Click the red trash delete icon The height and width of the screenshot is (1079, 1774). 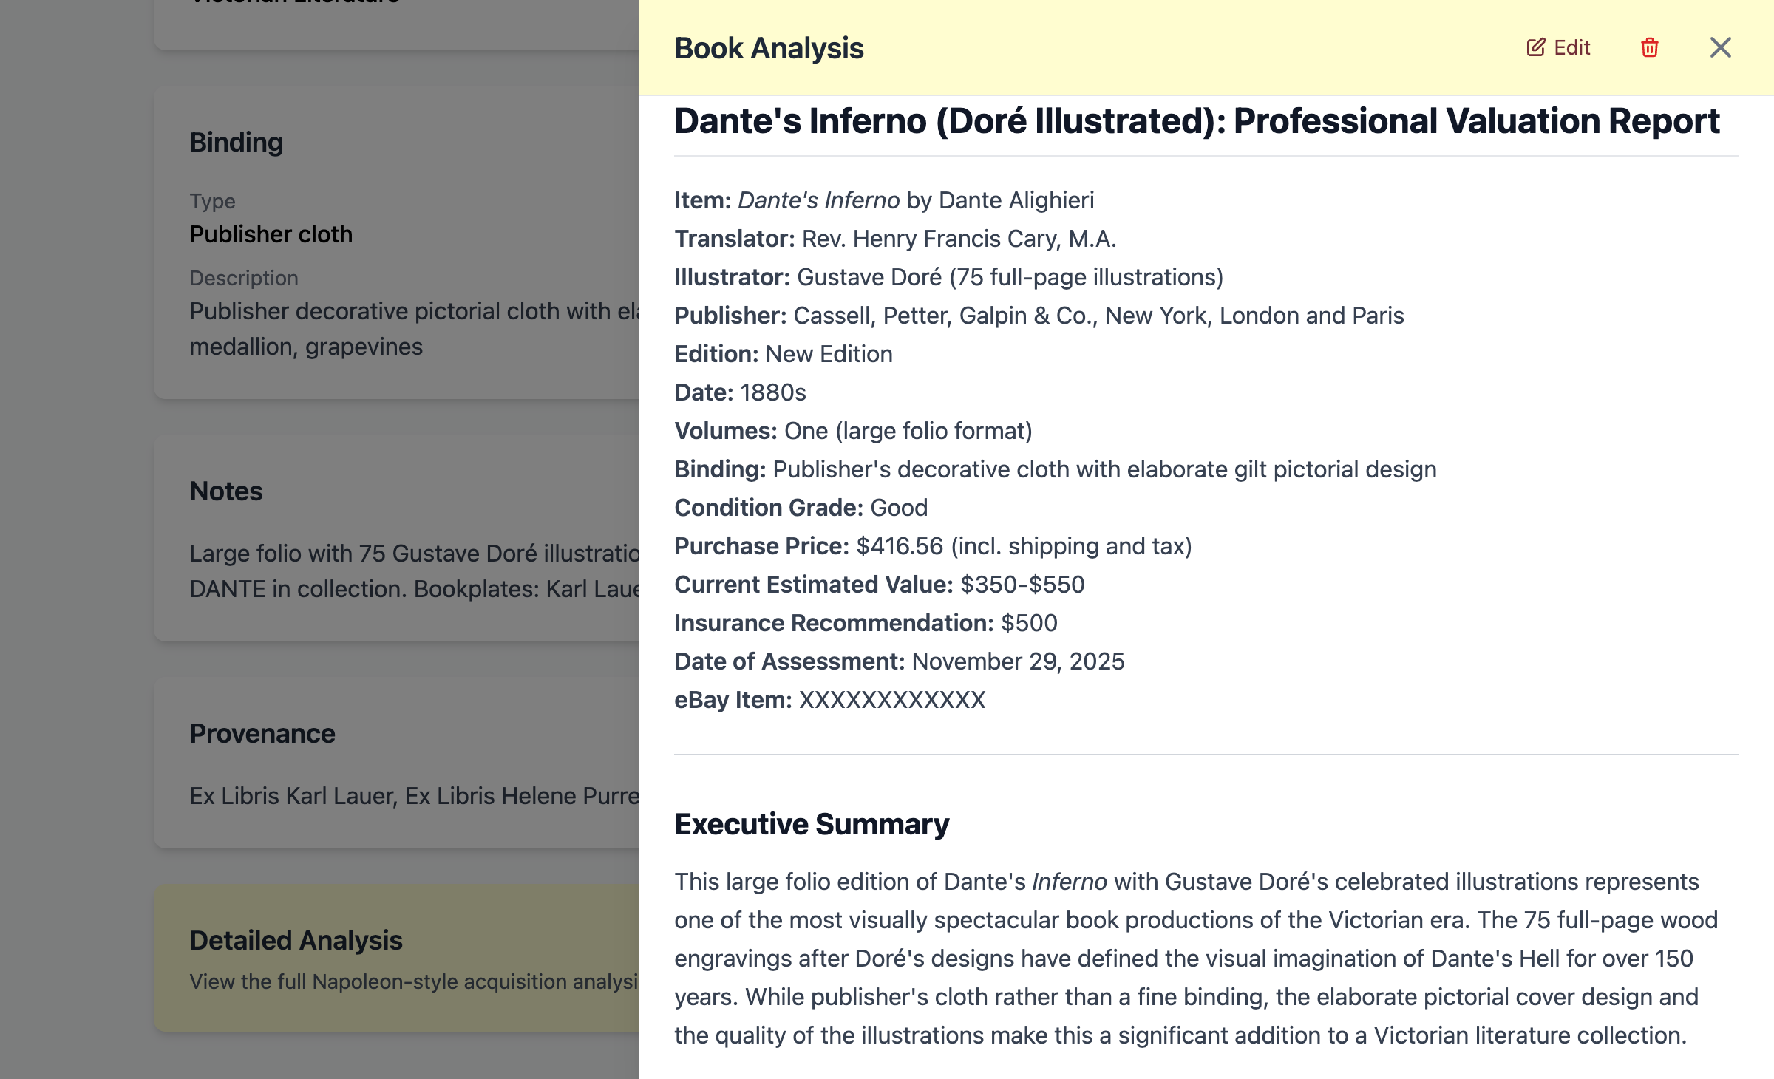(1649, 48)
